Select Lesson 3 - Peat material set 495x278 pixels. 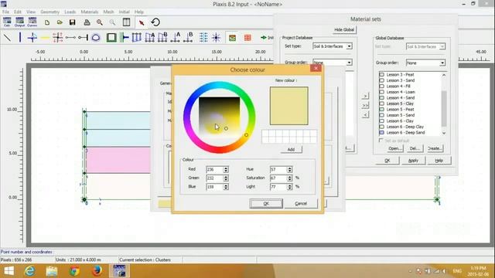pos(400,75)
